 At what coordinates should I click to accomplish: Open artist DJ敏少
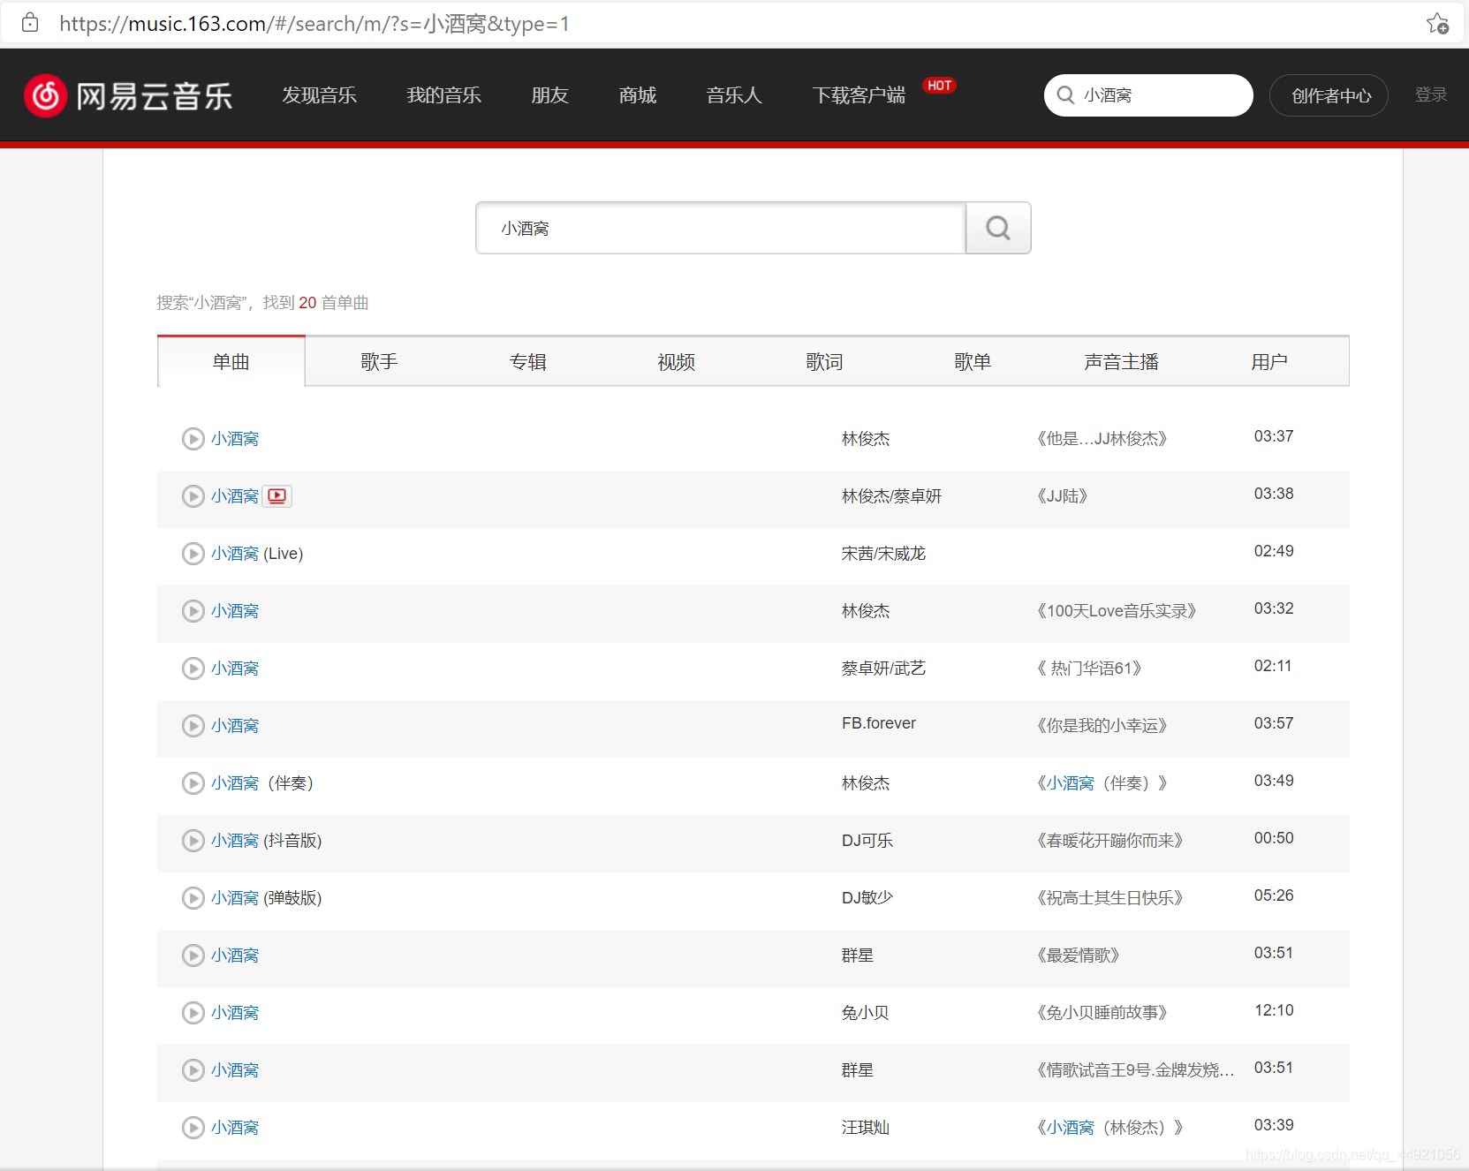[867, 898]
